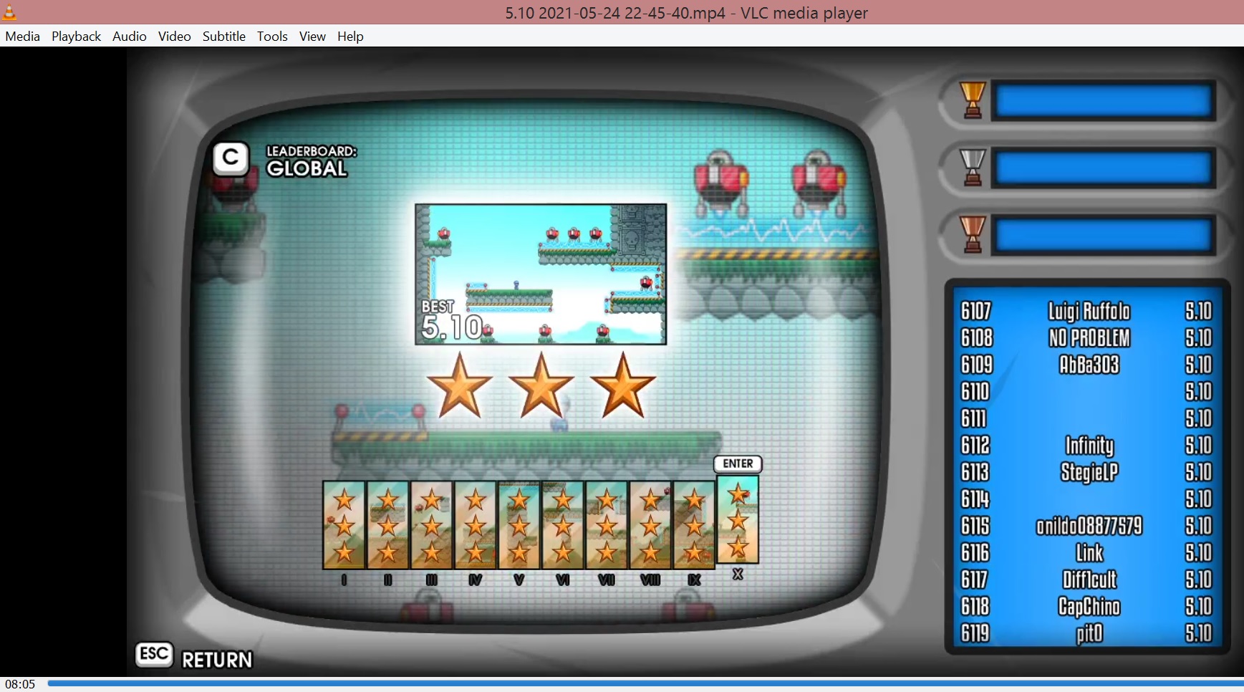
Task: Click the bronze trophy icon
Action: tap(973, 234)
